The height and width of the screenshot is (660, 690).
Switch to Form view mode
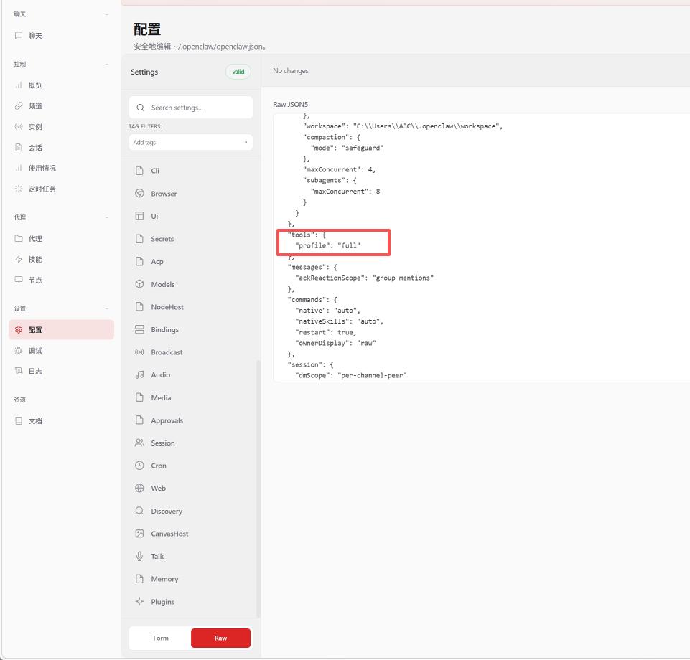point(160,638)
